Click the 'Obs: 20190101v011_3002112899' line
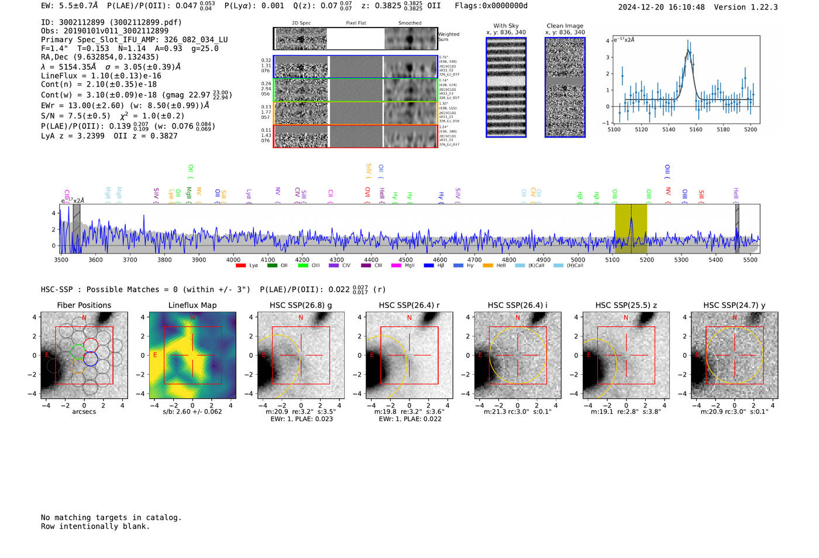The image size is (819, 558). 105,30
